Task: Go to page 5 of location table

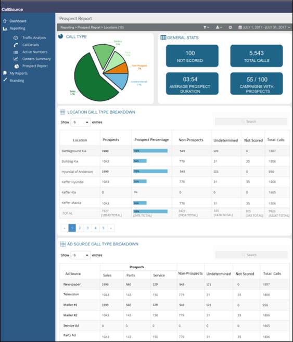Action: 103,228
